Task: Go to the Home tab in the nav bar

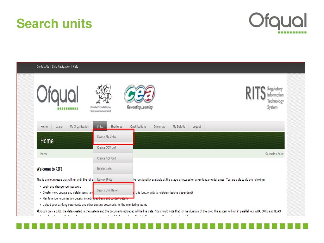Action: point(44,127)
